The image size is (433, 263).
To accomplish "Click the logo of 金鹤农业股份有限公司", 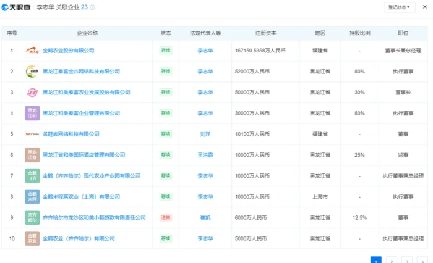I will (x=32, y=51).
